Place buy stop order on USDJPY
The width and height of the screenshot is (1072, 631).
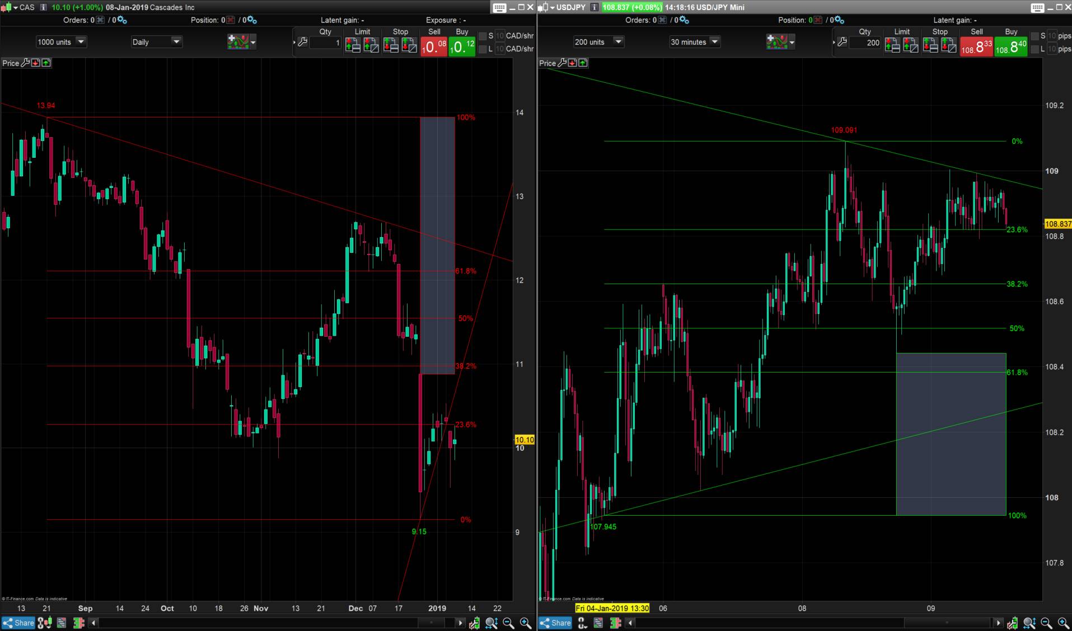click(930, 45)
